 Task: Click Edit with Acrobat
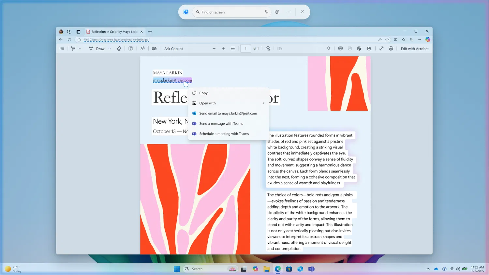click(414, 48)
